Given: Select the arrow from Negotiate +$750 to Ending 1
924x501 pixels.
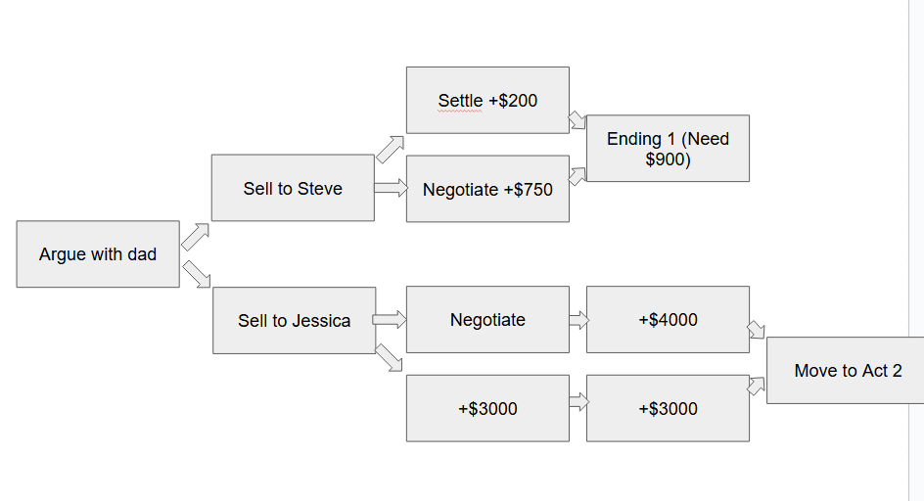Looking at the screenshot, I should tap(577, 176).
